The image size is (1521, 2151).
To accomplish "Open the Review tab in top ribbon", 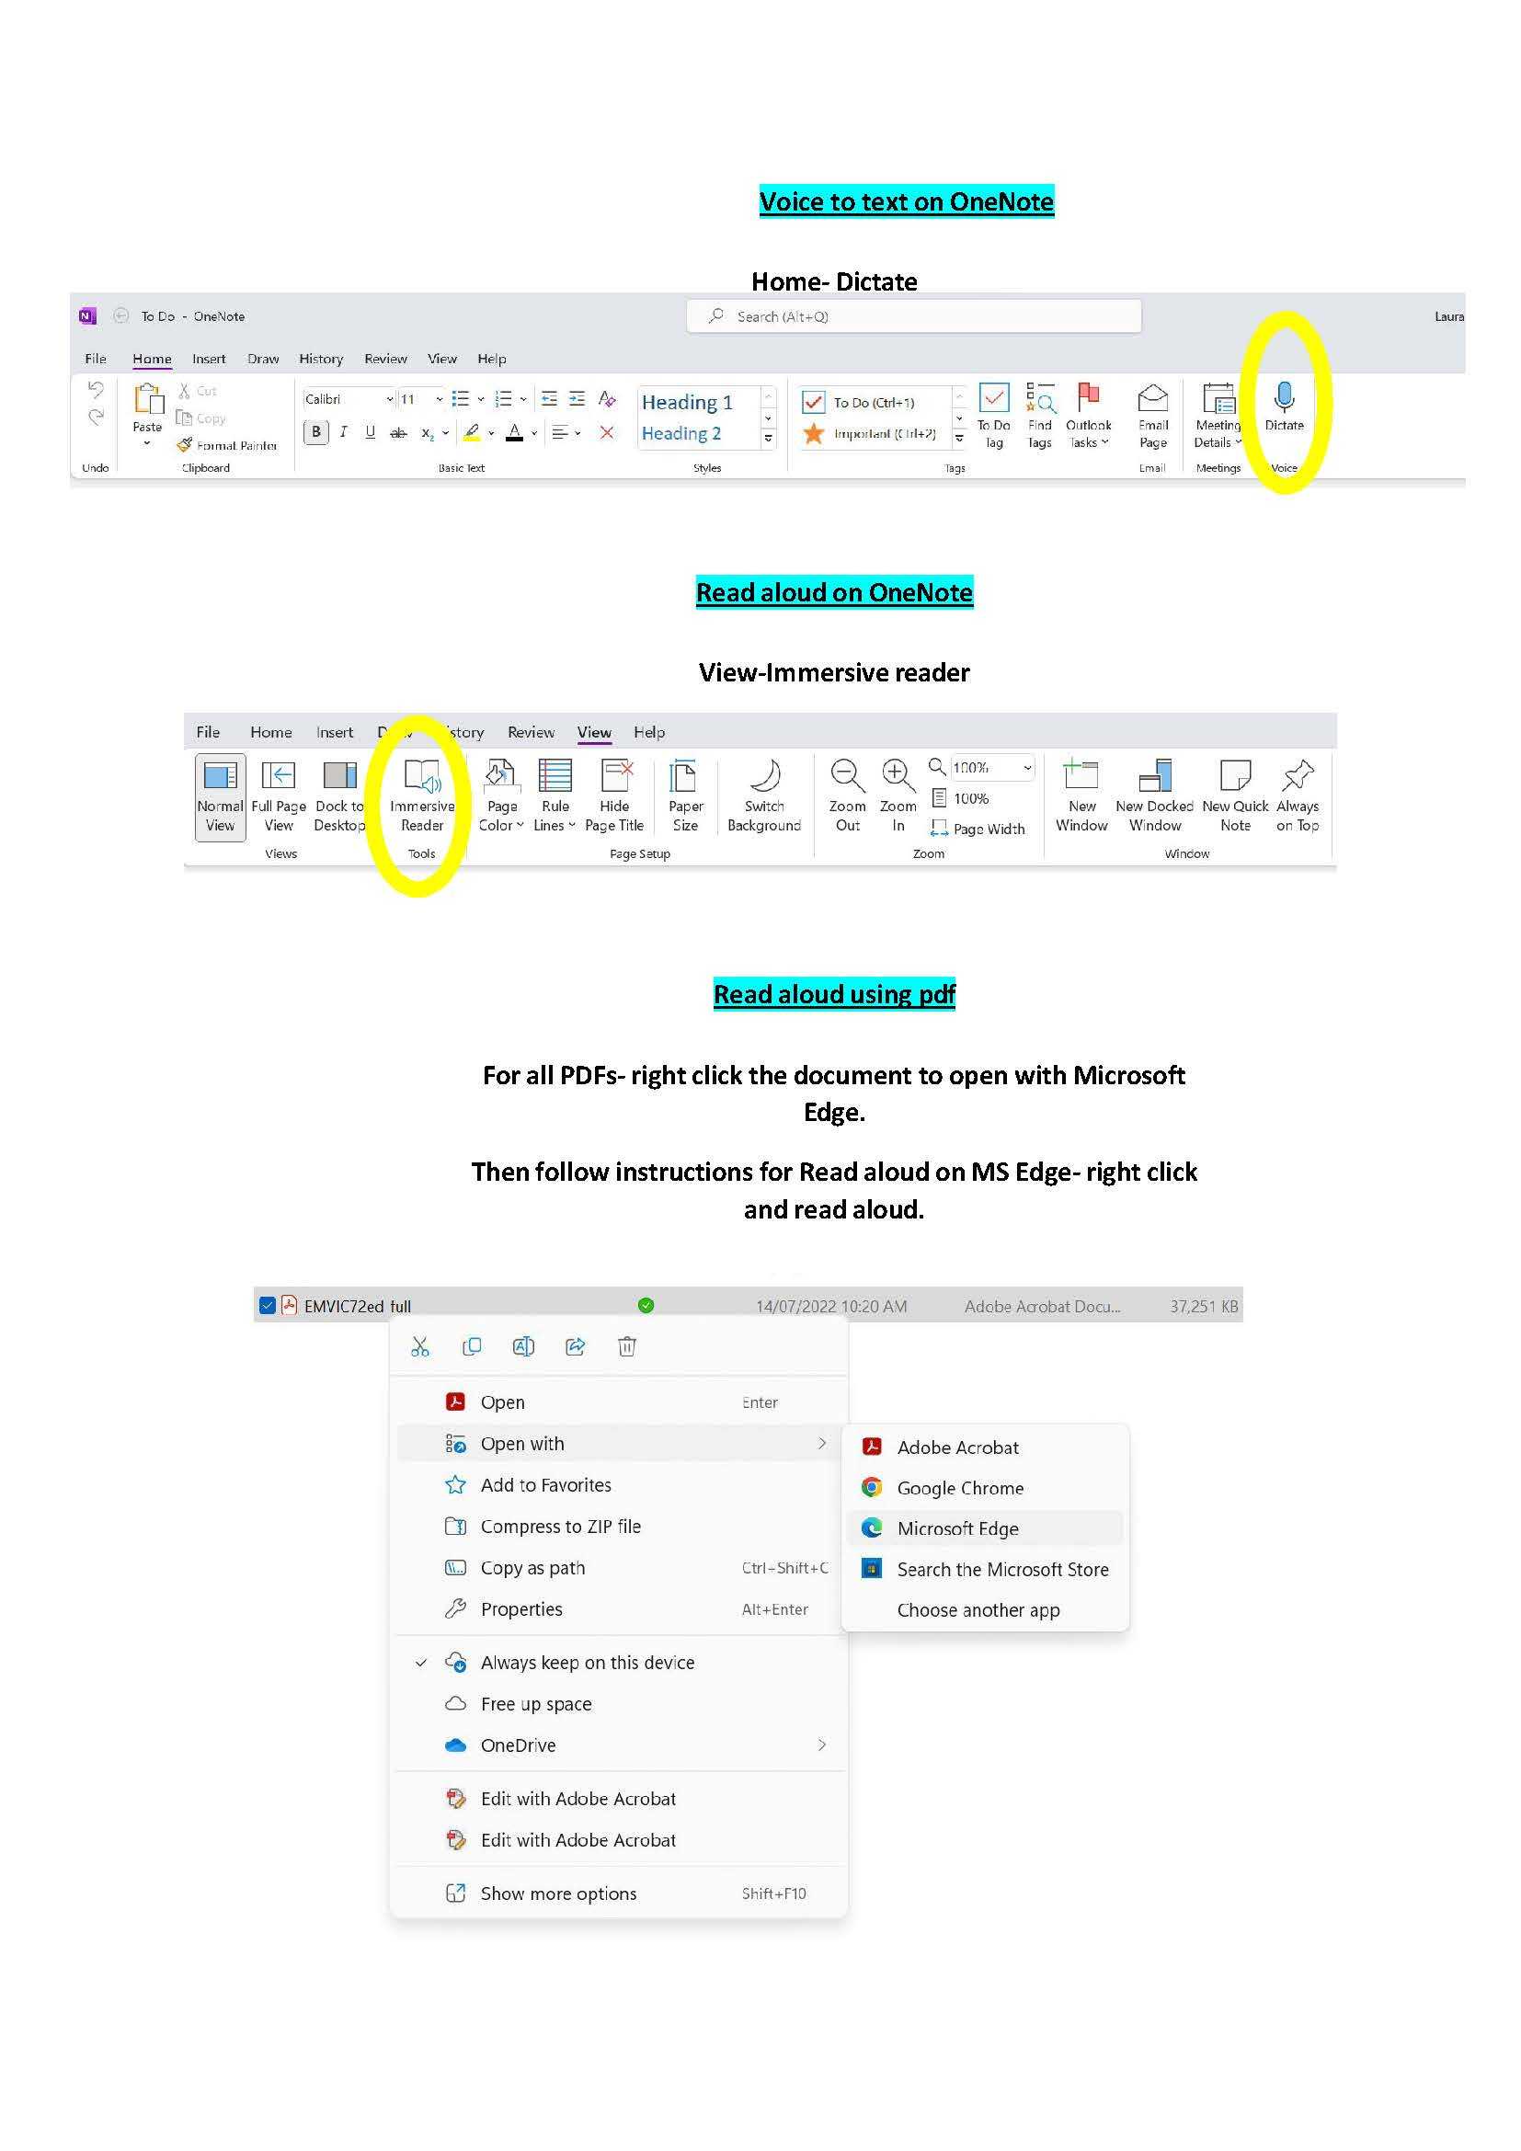I will click(385, 359).
